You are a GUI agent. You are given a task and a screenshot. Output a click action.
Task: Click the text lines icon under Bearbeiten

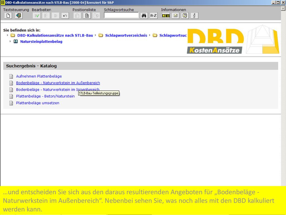(46, 16)
